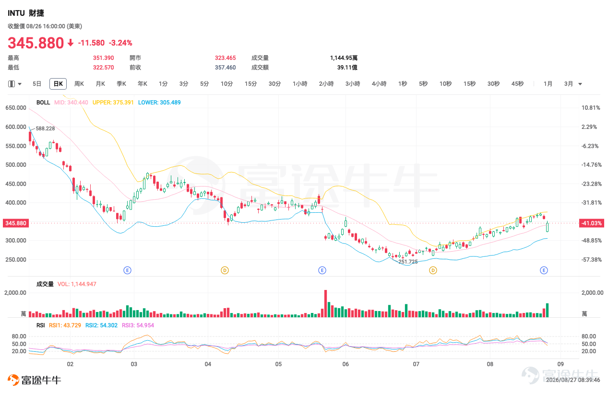Viewport: 608px width, 393px height.
Task: Pick the 45秒 interval
Action: tap(517, 84)
